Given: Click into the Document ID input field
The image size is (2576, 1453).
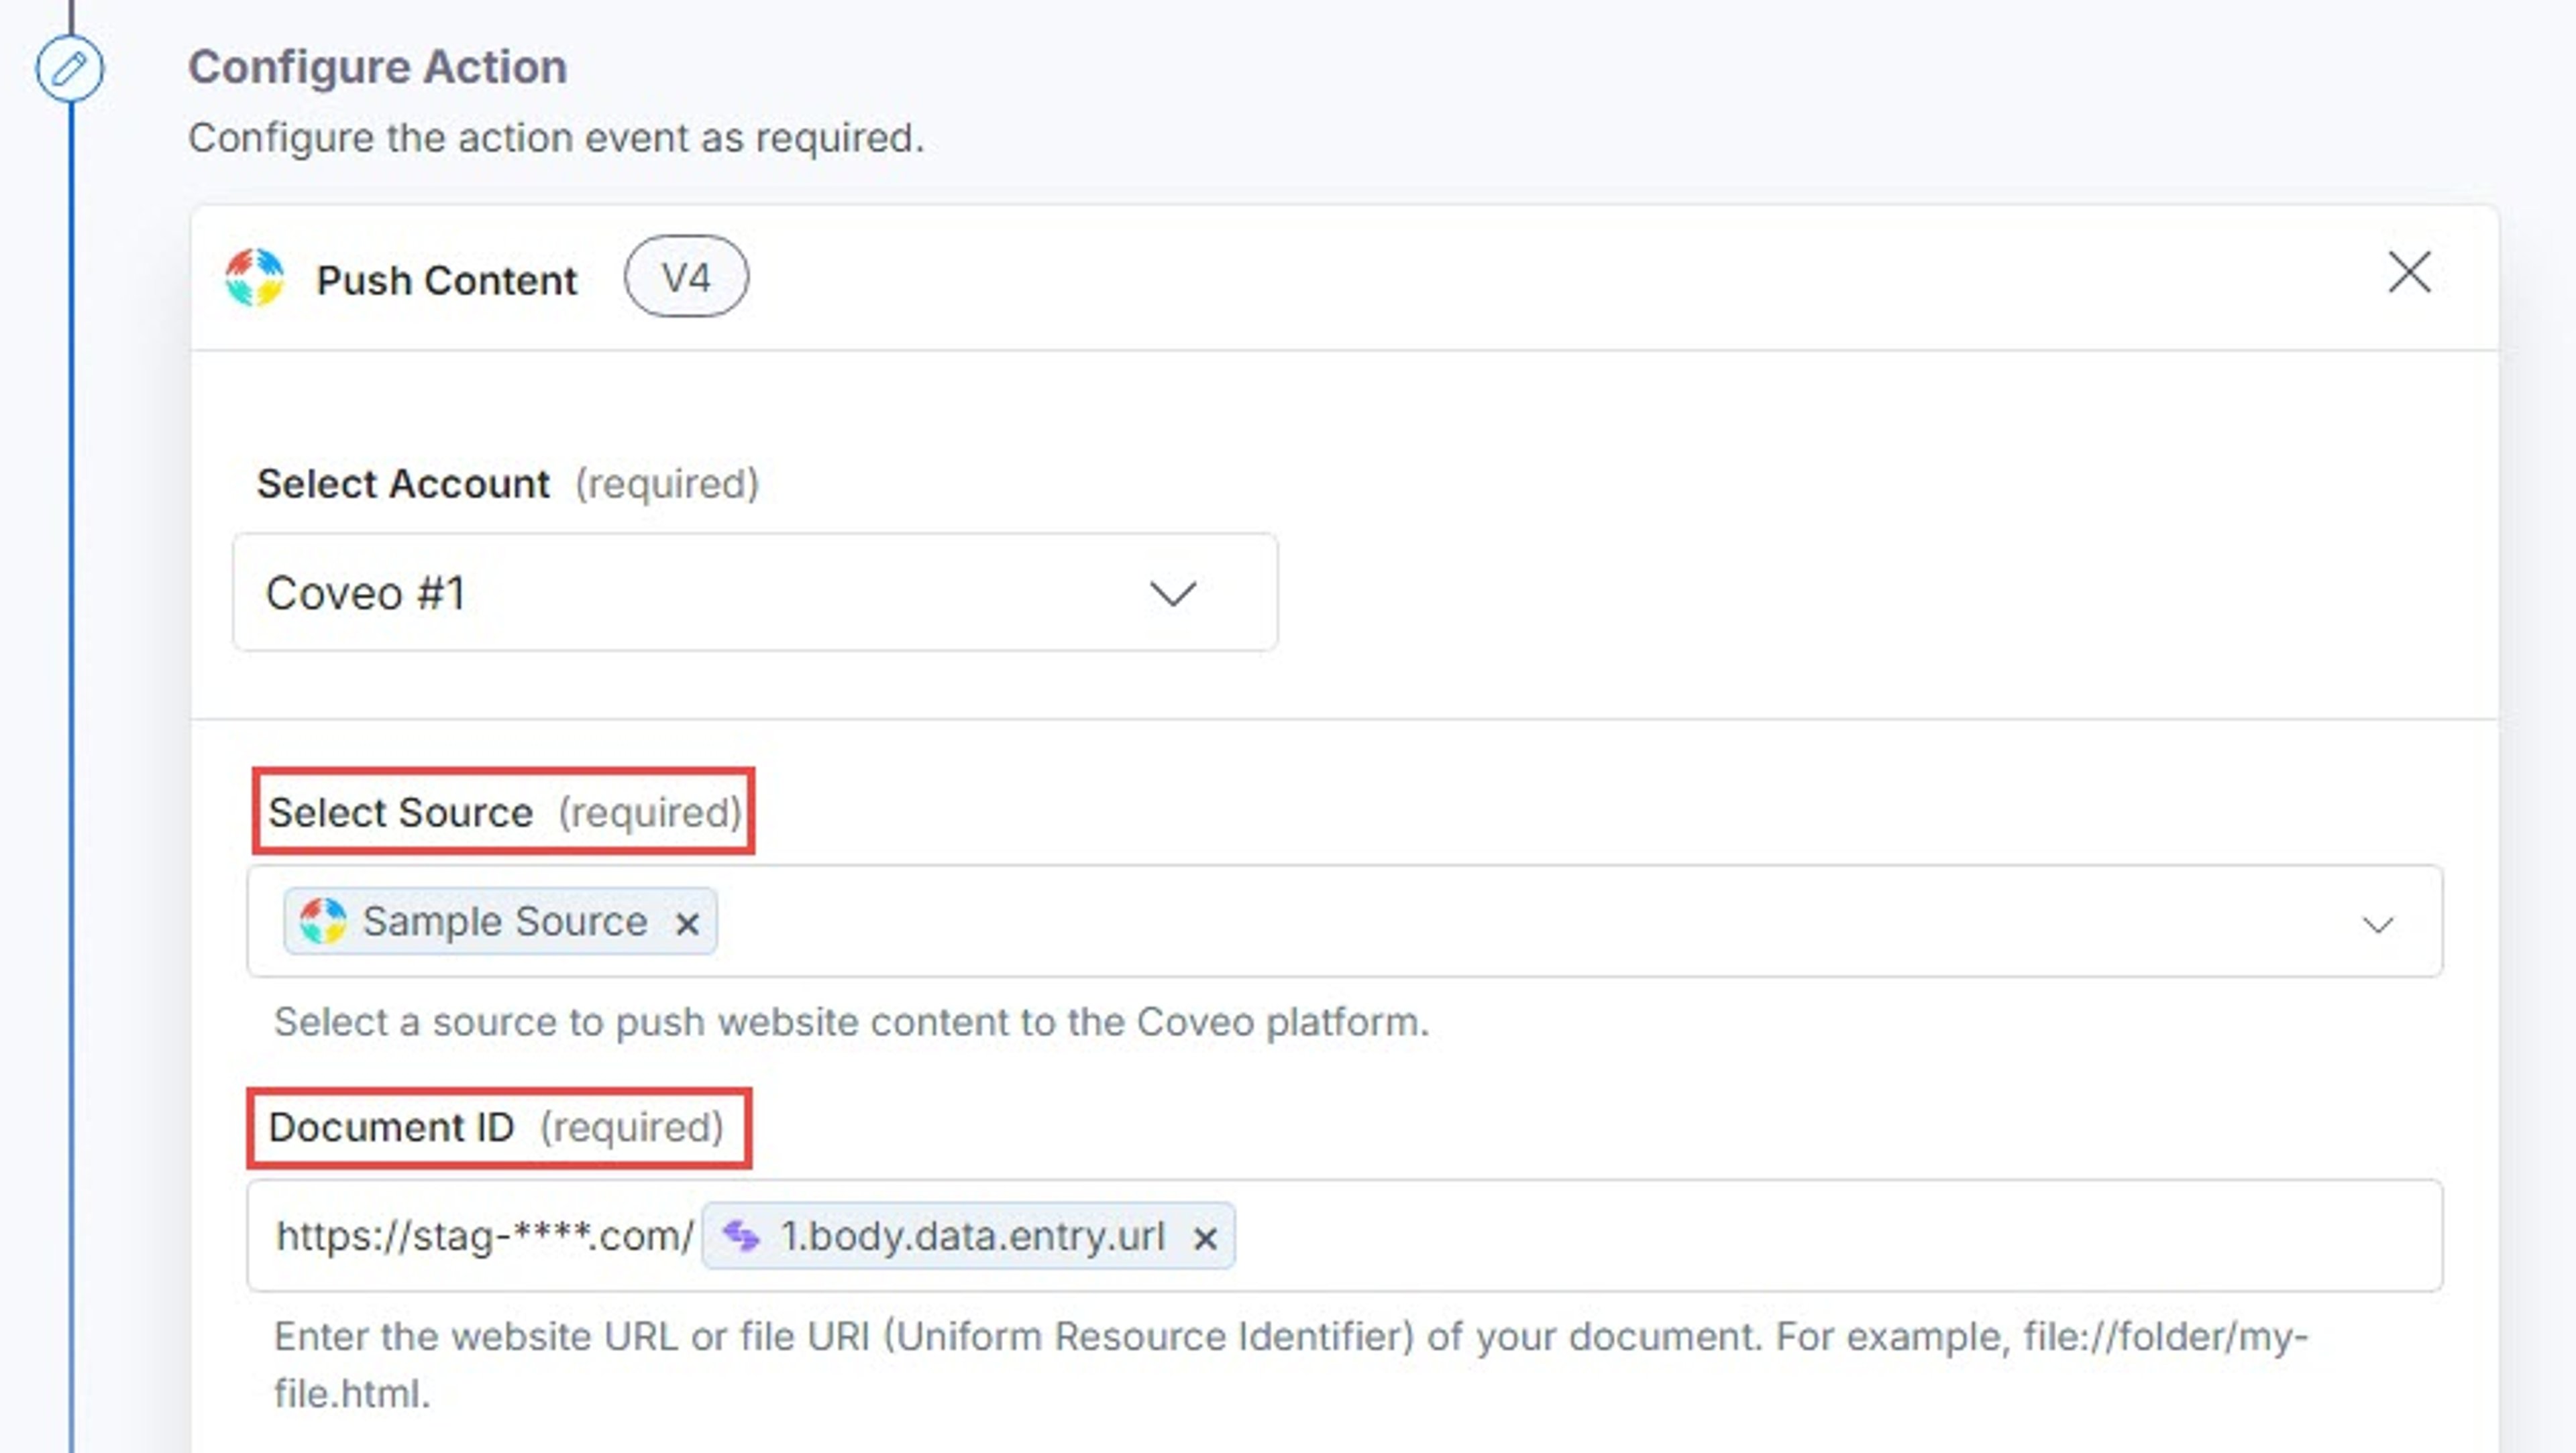Looking at the screenshot, I should (1345, 1236).
